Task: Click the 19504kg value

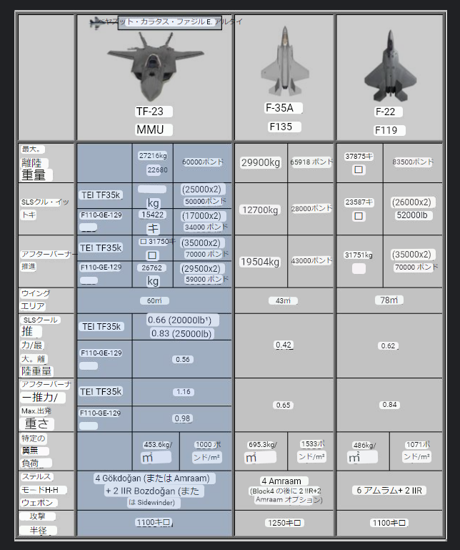Action: [x=260, y=262]
